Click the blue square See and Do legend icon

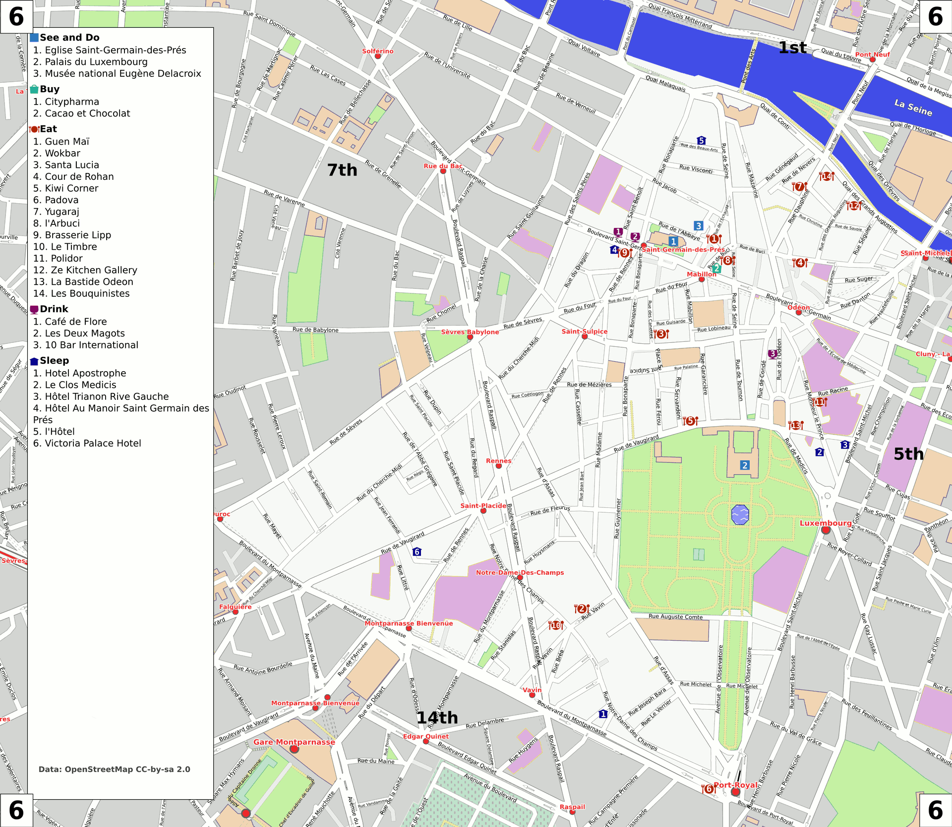click(x=34, y=38)
